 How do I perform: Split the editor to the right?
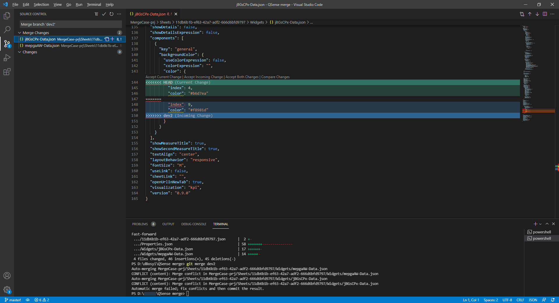545,14
